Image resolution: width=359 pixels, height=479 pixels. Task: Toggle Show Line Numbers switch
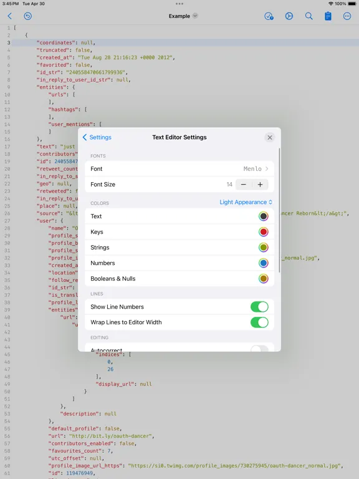click(x=259, y=307)
